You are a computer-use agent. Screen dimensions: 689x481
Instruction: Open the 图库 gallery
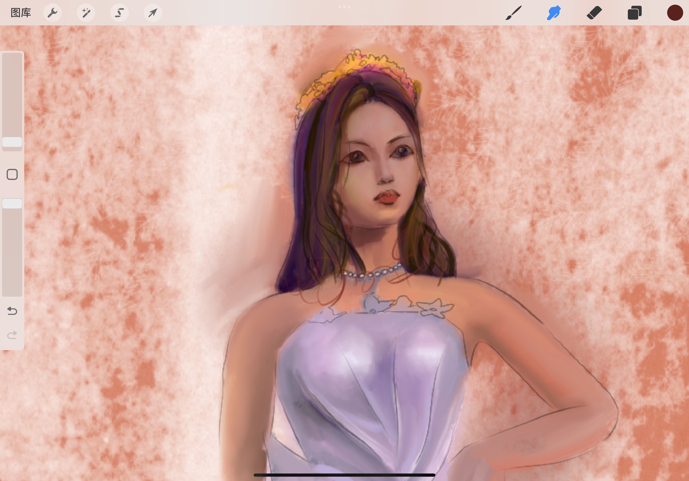(x=21, y=13)
